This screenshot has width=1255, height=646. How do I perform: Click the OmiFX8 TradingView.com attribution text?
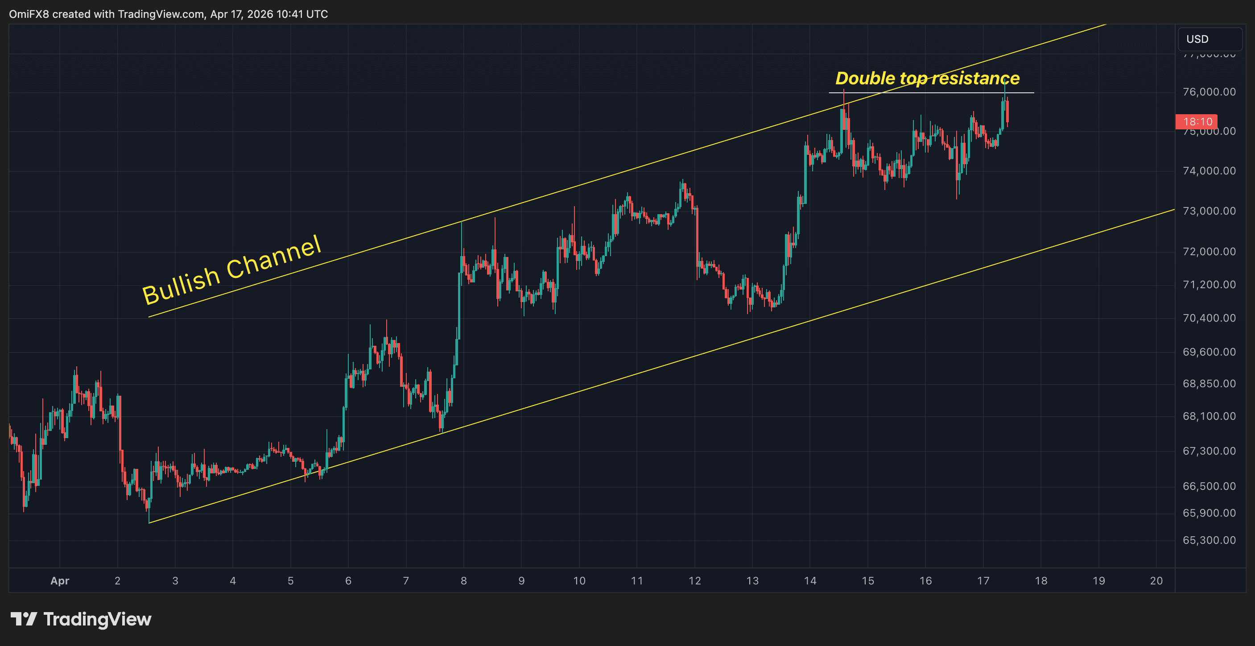pyautogui.click(x=168, y=14)
